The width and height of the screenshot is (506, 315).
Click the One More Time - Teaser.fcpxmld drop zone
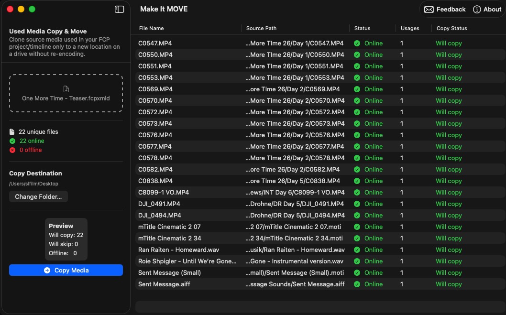coord(66,94)
